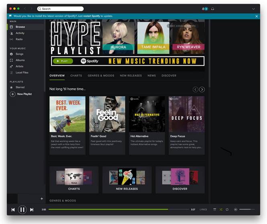Click the Hot Alternative title
Image resolution: width=267 pixels, height=224 pixels.
click(x=139, y=136)
